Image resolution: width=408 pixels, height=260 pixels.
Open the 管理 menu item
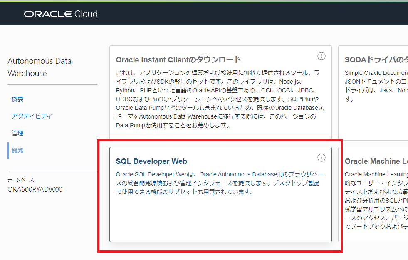[x=17, y=133]
